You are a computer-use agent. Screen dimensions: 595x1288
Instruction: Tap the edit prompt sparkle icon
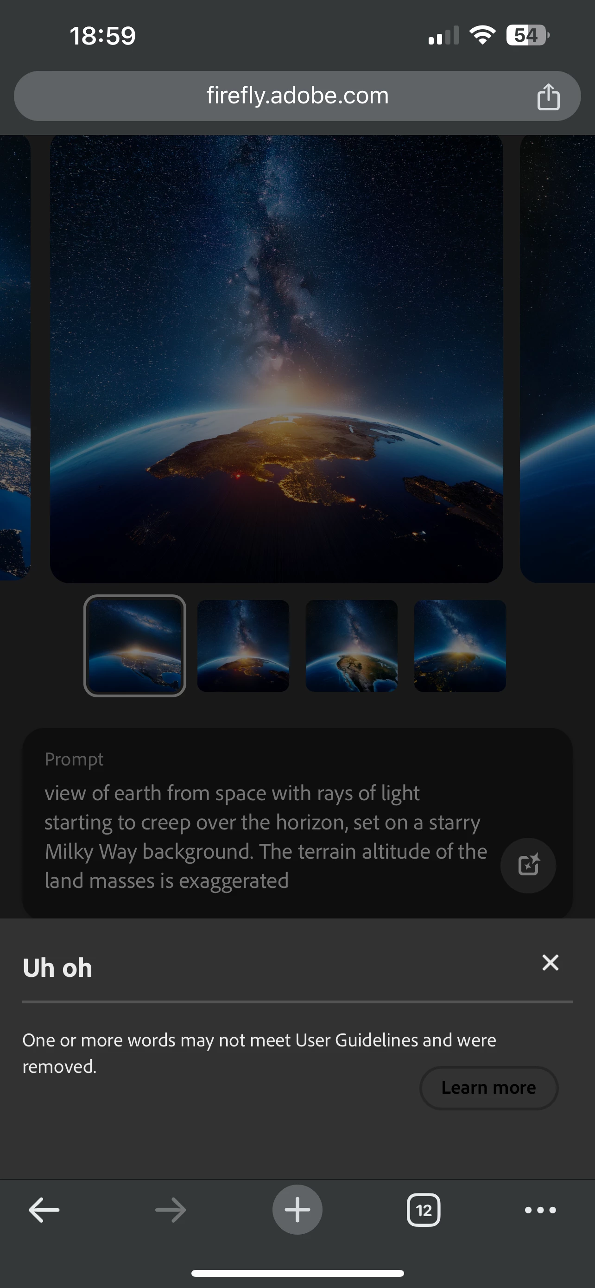tap(528, 866)
